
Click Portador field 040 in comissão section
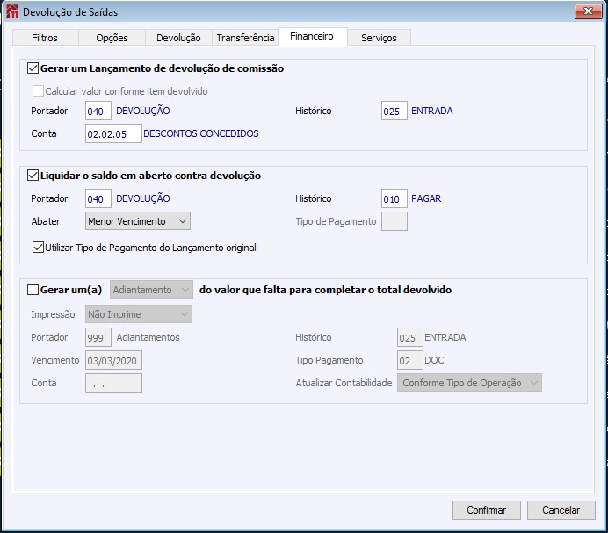pyautogui.click(x=98, y=111)
